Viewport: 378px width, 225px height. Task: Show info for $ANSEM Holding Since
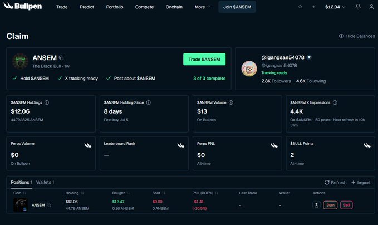(149, 102)
